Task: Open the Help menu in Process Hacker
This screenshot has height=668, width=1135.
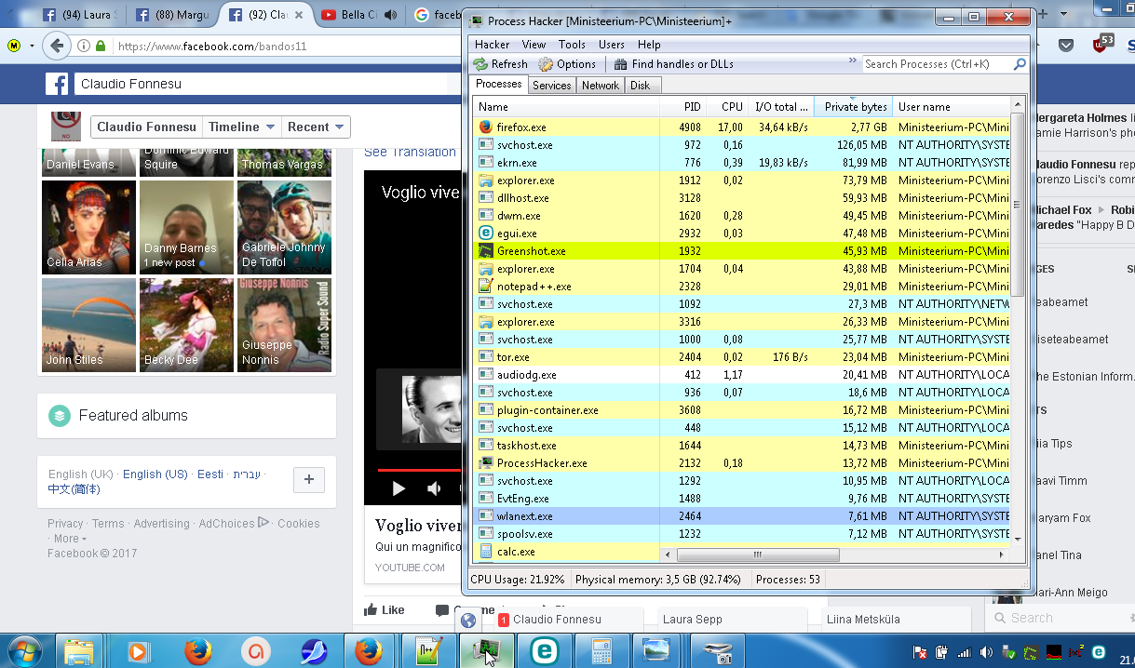Action: [x=649, y=45]
